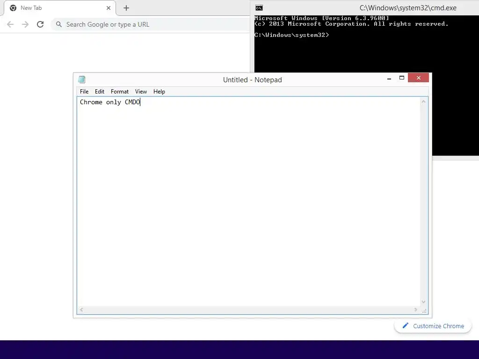The image size is (479, 359).
Task: Open the View menu in Notepad
Action: (141, 92)
